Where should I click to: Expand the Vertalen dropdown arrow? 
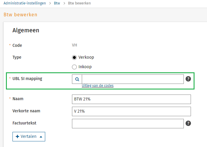click(x=41, y=137)
